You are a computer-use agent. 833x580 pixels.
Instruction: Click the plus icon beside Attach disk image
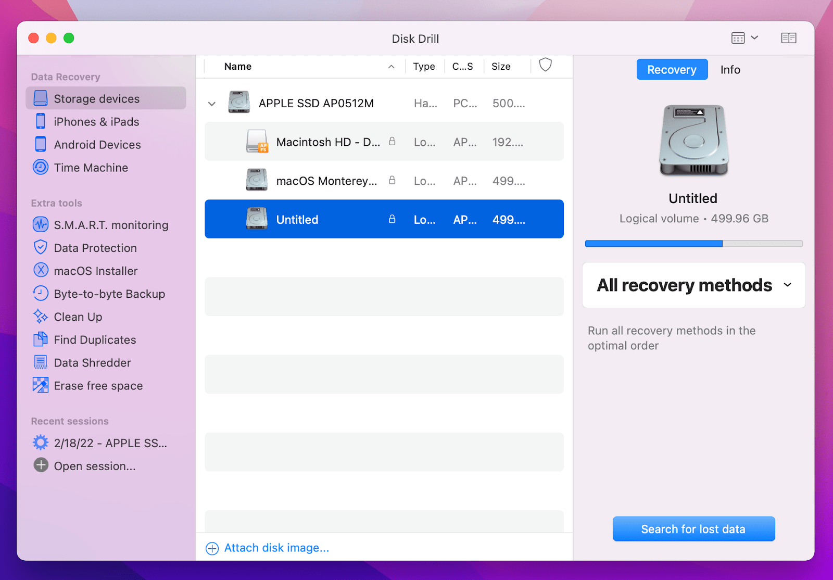tap(212, 548)
